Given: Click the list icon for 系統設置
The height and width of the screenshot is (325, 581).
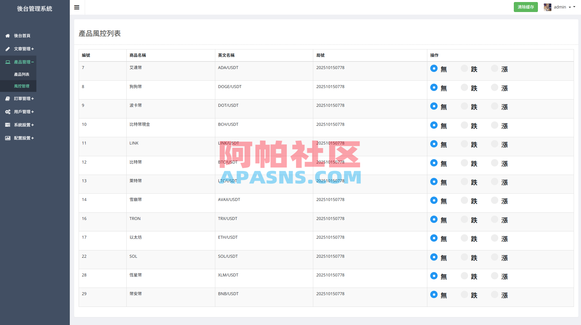Looking at the screenshot, I should (7, 125).
